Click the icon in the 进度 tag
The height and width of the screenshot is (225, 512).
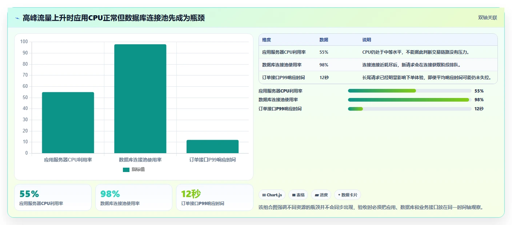click(316, 195)
